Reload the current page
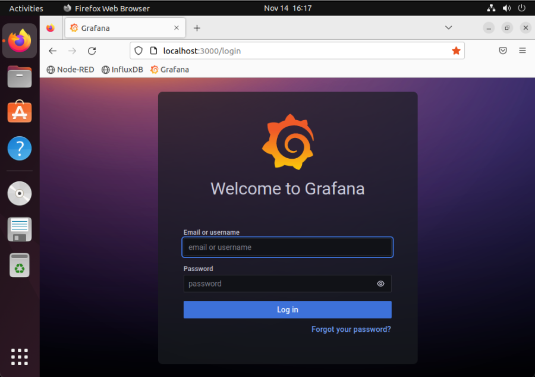The height and width of the screenshot is (377, 535). (x=92, y=51)
